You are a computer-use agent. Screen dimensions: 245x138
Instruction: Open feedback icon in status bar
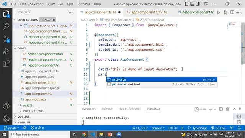(231, 128)
